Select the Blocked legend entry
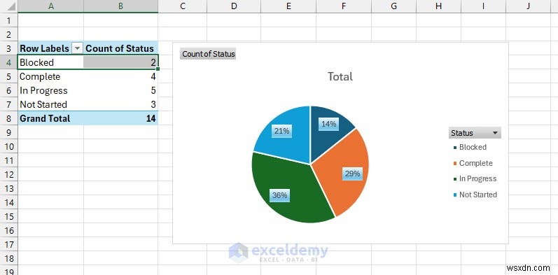558x275 pixels. [x=470, y=147]
